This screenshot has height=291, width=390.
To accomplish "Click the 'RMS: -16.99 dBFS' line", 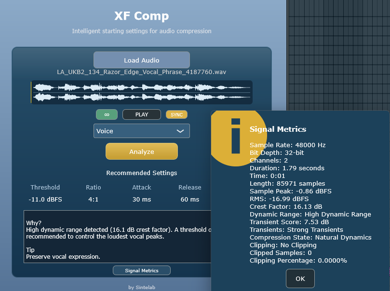I will [279, 199].
